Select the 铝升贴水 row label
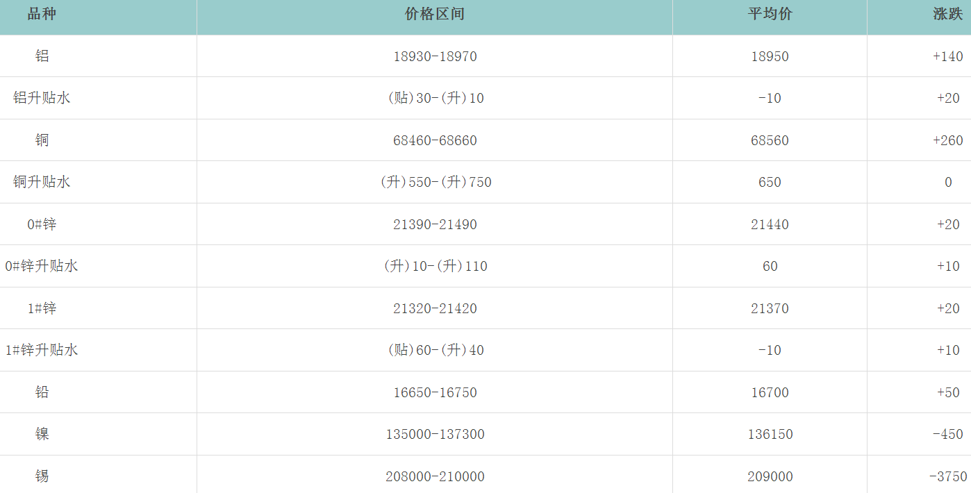The image size is (971, 493). point(42,98)
